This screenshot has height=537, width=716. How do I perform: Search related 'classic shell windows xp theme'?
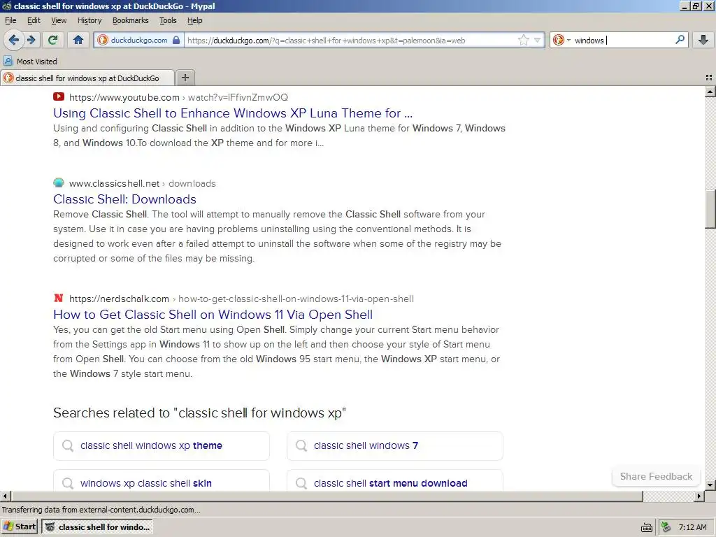click(x=162, y=445)
